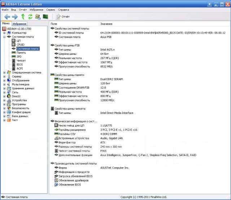231x200 pixels.
Task: Click the green Refresh toolbar icon
Action: click(30, 17)
